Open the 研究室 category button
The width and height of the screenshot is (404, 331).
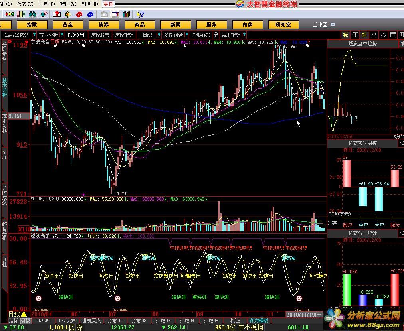[283, 25]
